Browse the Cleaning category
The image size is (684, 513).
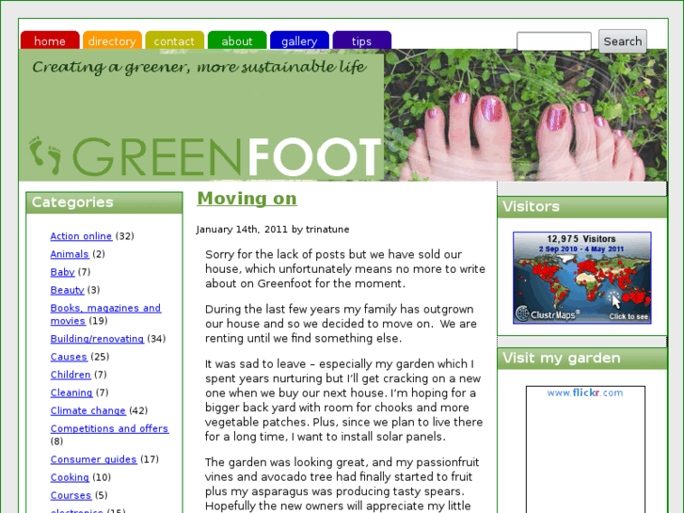point(72,393)
